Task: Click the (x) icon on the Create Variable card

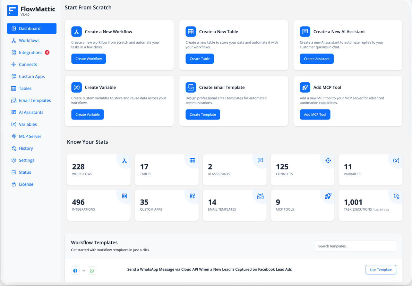Action: 76,87
